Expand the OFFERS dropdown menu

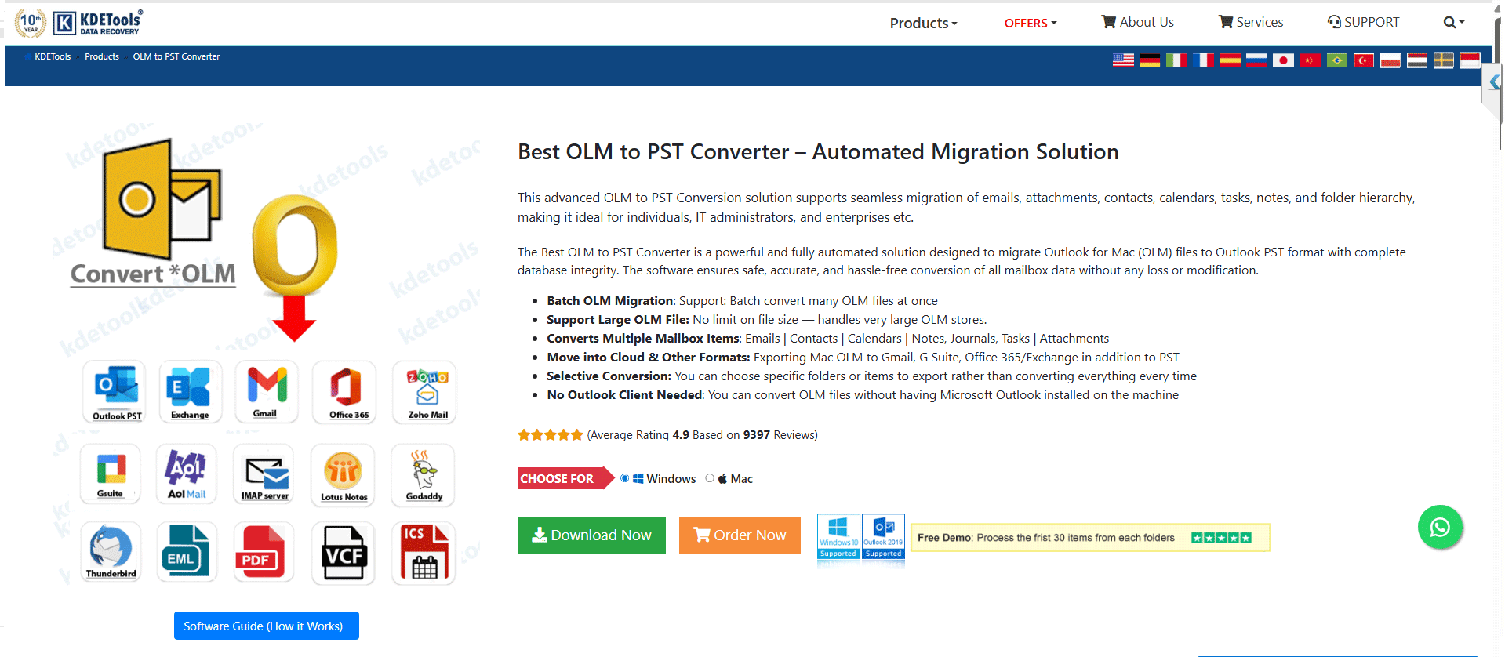point(1031,24)
